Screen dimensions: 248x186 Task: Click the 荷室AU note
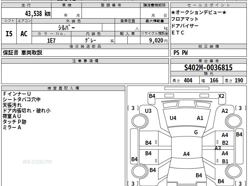click(x=12, y=116)
